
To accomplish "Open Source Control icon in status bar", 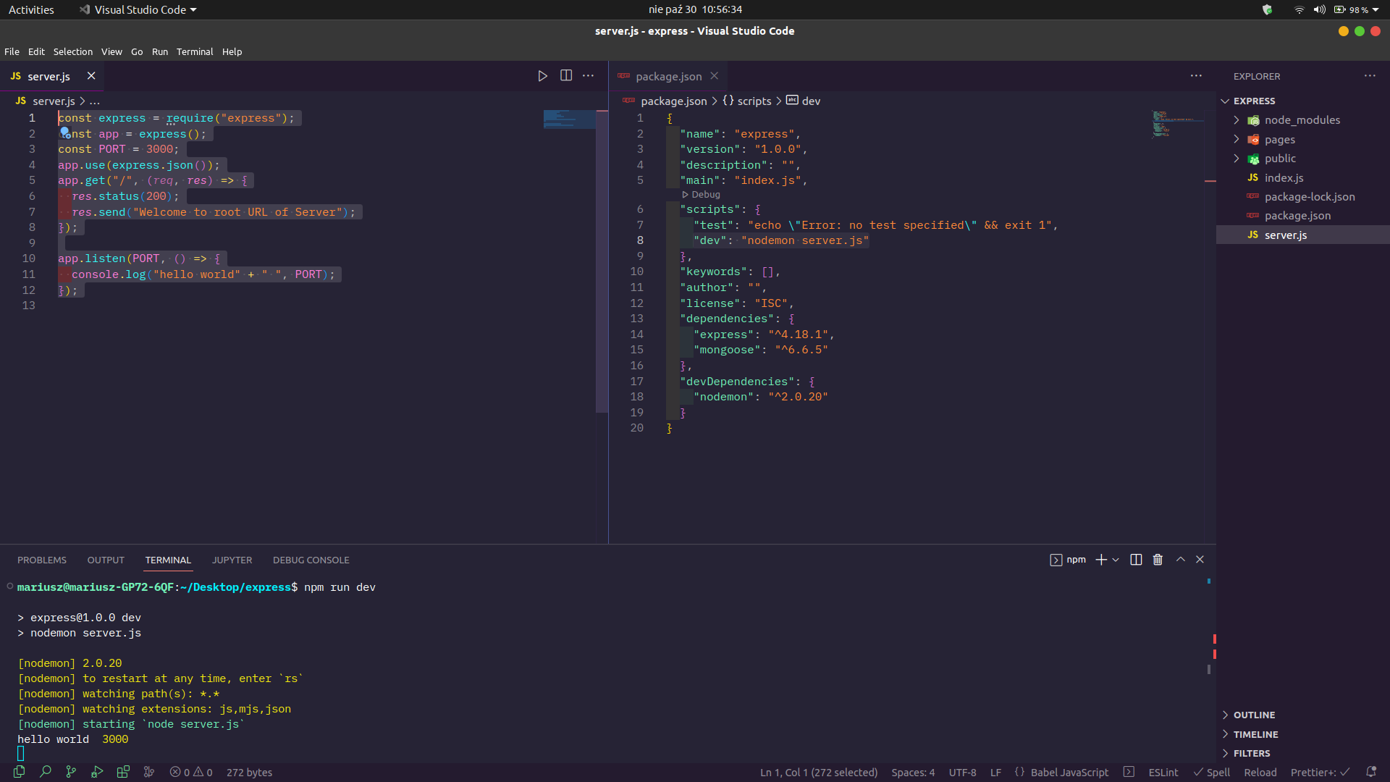I will 71,772.
